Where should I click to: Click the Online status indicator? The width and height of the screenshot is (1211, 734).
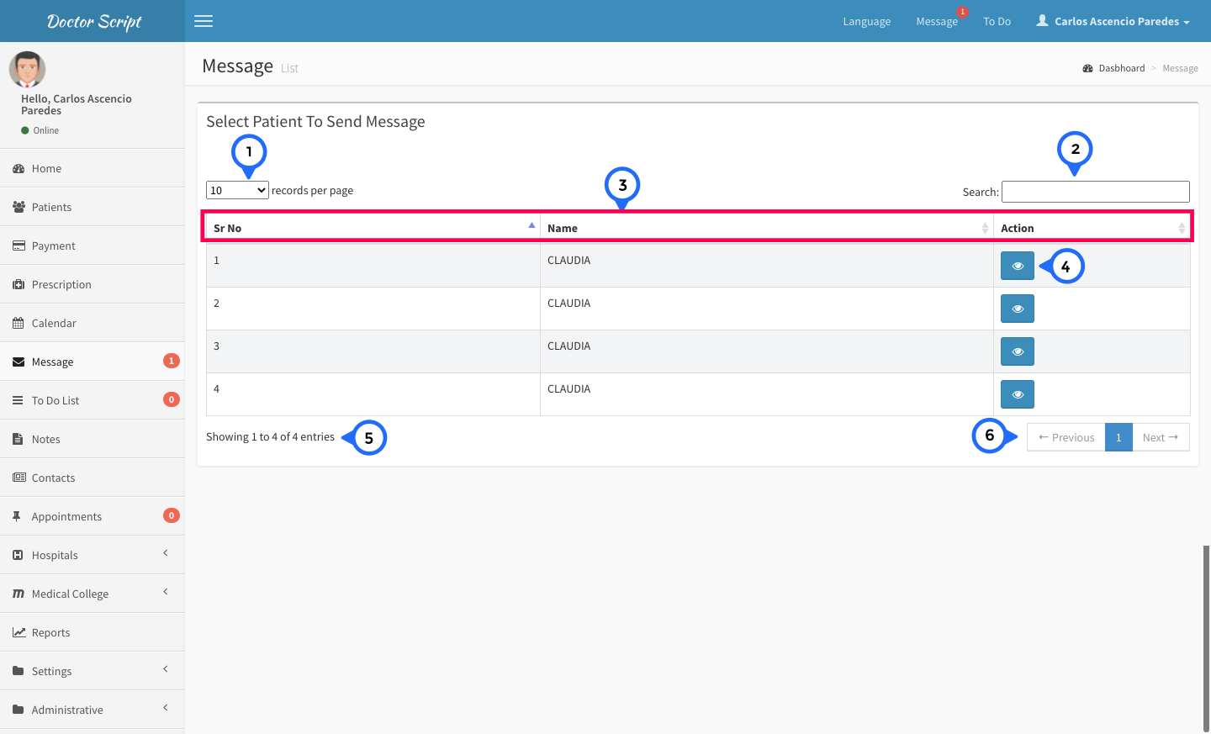[40, 130]
